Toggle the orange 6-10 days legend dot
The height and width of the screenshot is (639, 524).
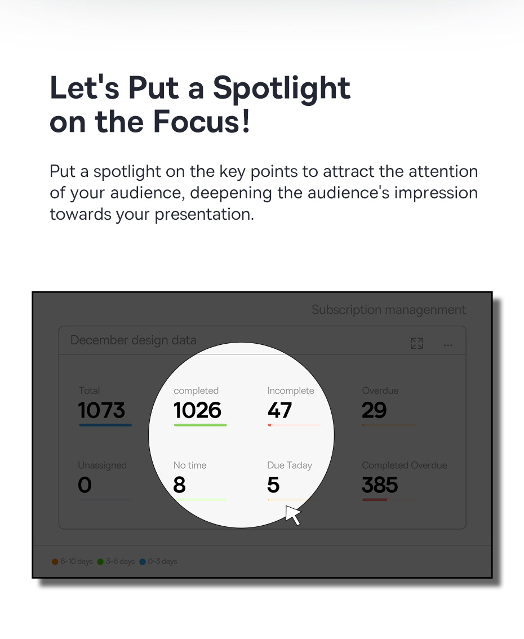pyautogui.click(x=55, y=562)
